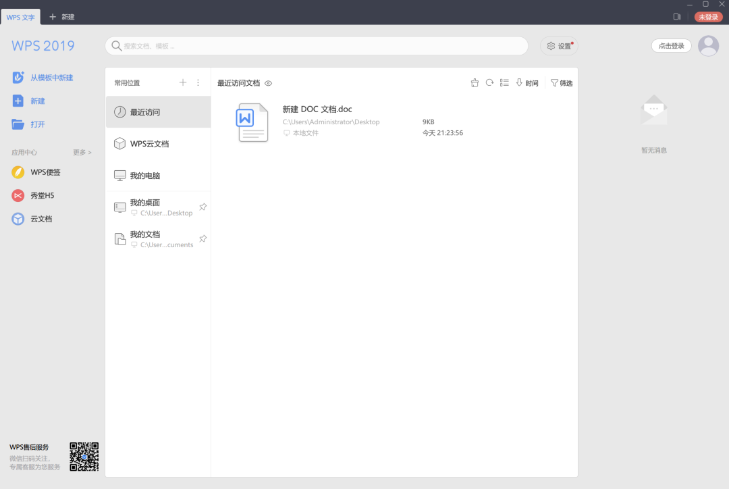Image resolution: width=729 pixels, height=489 pixels.
Task: Create a new document from template
Action: 43,78
